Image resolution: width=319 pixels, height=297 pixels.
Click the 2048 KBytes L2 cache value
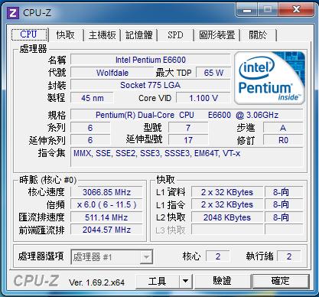[227, 217]
